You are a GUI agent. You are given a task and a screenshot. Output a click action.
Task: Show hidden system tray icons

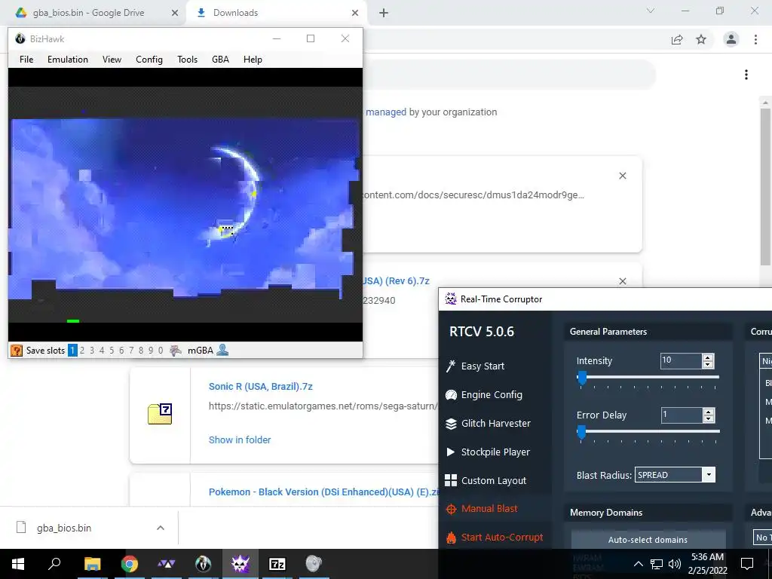(x=638, y=564)
